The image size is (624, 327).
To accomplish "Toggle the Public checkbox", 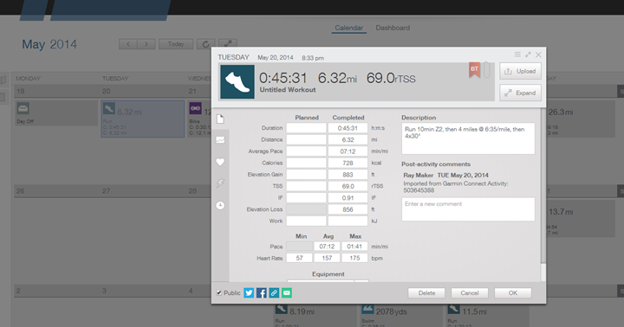I will point(219,293).
